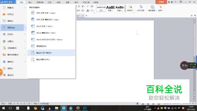Expand the Backup and Restore submenu arrow
Image resolution: width=197 pixels, height=111 pixels.
coord(25,55)
